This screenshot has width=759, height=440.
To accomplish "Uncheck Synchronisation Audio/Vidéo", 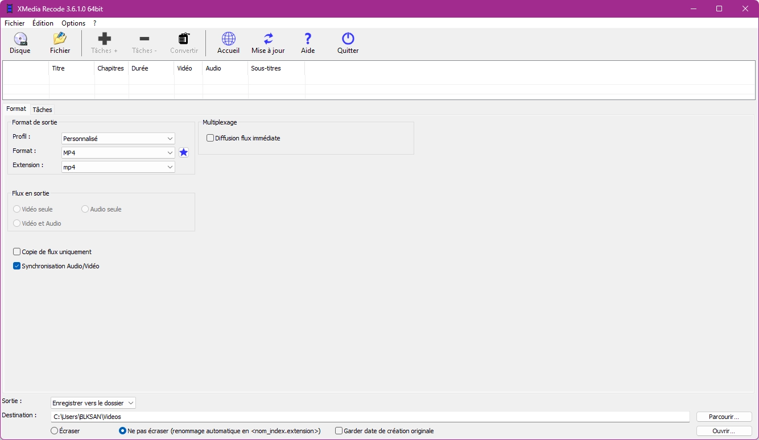I will (16, 266).
